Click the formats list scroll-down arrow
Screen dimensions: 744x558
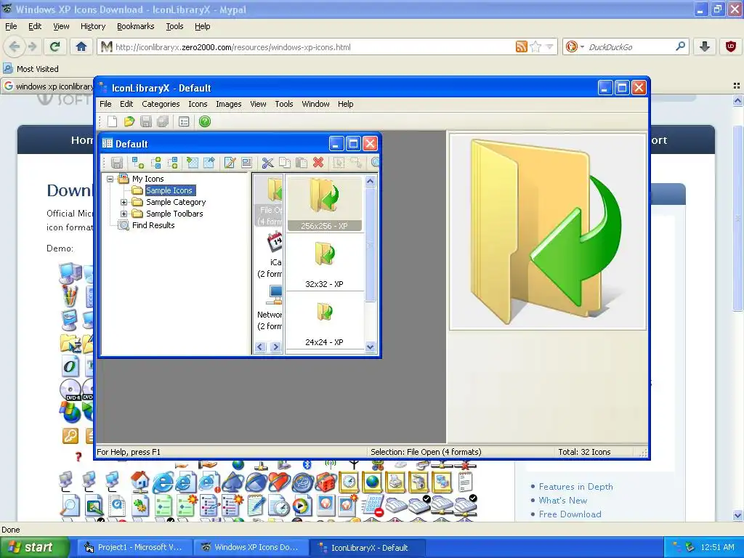(x=370, y=347)
